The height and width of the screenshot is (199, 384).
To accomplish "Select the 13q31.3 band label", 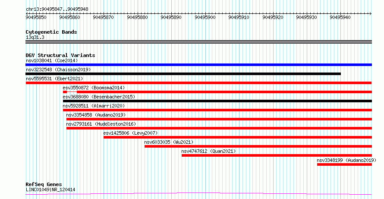I will coord(35,38).
